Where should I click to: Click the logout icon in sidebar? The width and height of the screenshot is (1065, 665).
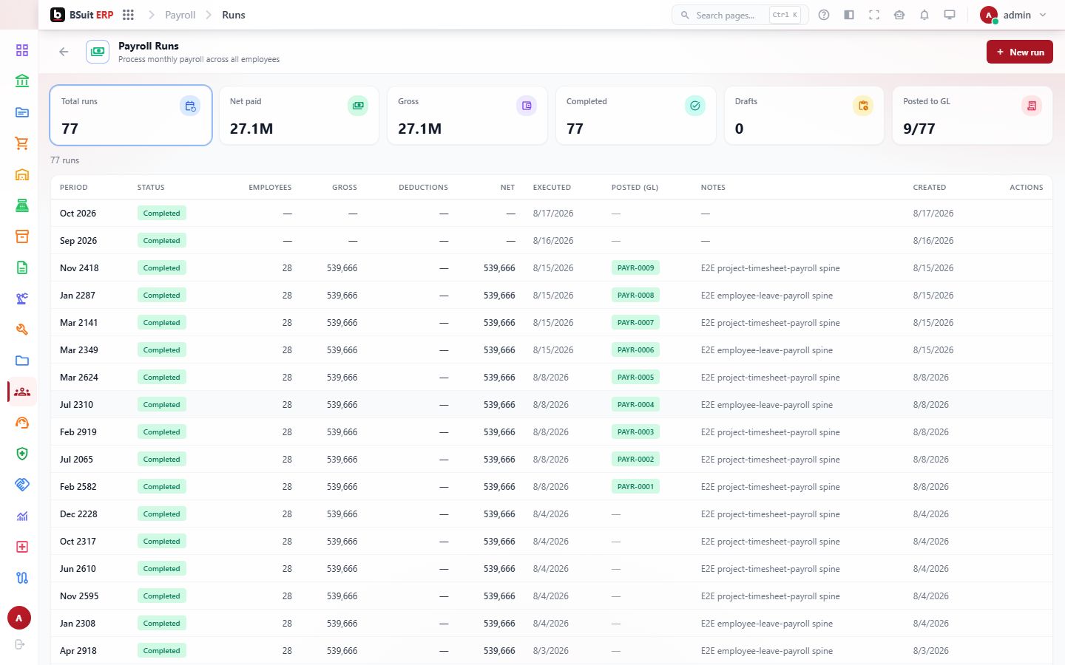pyautogui.click(x=20, y=644)
